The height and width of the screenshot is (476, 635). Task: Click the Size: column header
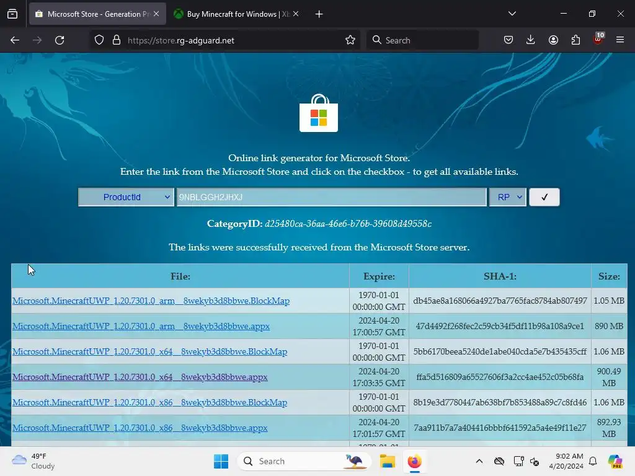point(609,276)
